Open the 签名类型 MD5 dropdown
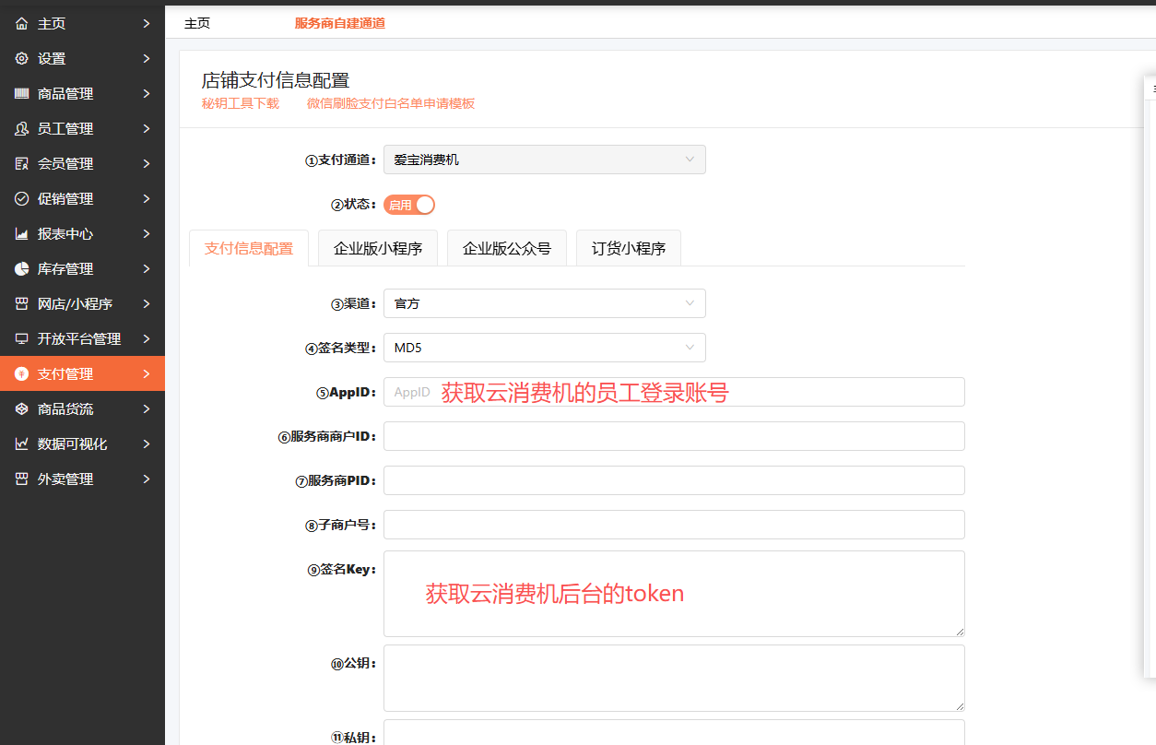The width and height of the screenshot is (1156, 745). point(544,348)
